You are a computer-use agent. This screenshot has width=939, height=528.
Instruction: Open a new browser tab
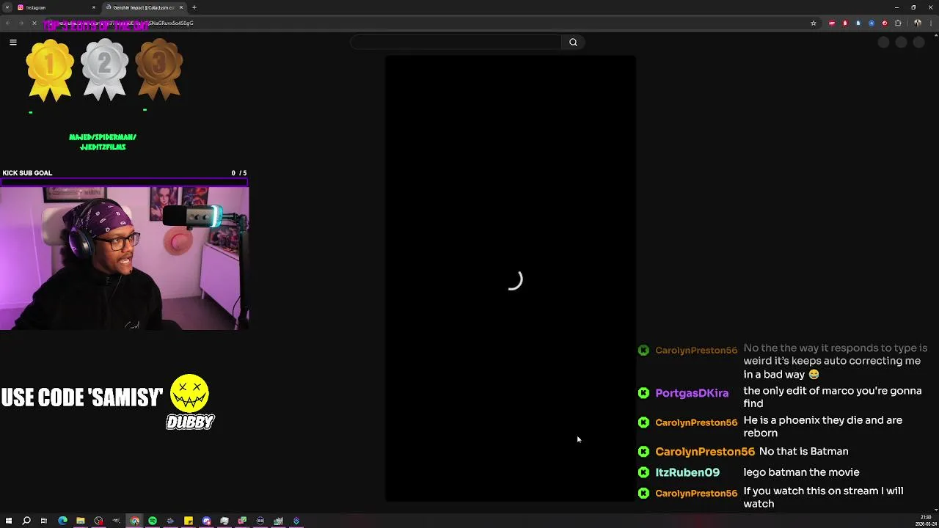point(194,7)
